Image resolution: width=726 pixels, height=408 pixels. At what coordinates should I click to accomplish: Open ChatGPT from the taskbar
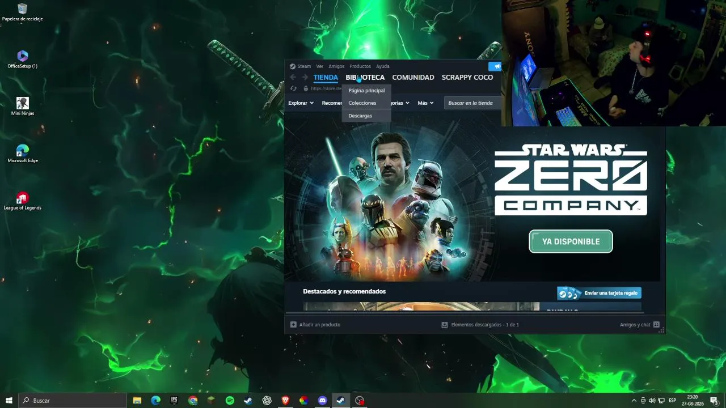pyautogui.click(x=267, y=401)
